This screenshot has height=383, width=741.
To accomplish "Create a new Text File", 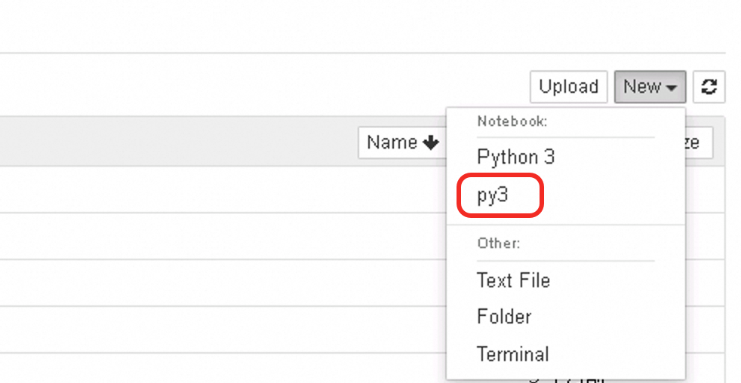I will 513,280.
